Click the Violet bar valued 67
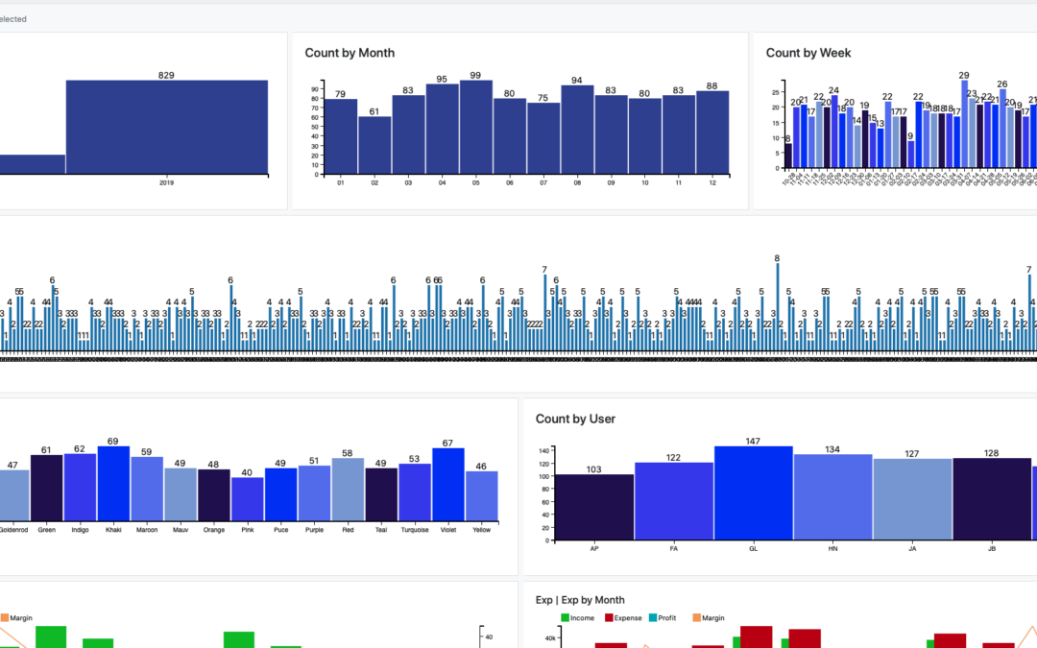Image resolution: width=1037 pixels, height=648 pixels. coord(448,485)
